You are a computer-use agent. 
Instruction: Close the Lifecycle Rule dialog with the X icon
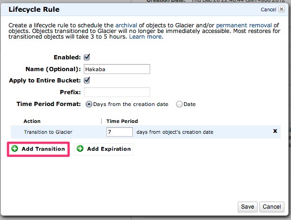point(282,8)
